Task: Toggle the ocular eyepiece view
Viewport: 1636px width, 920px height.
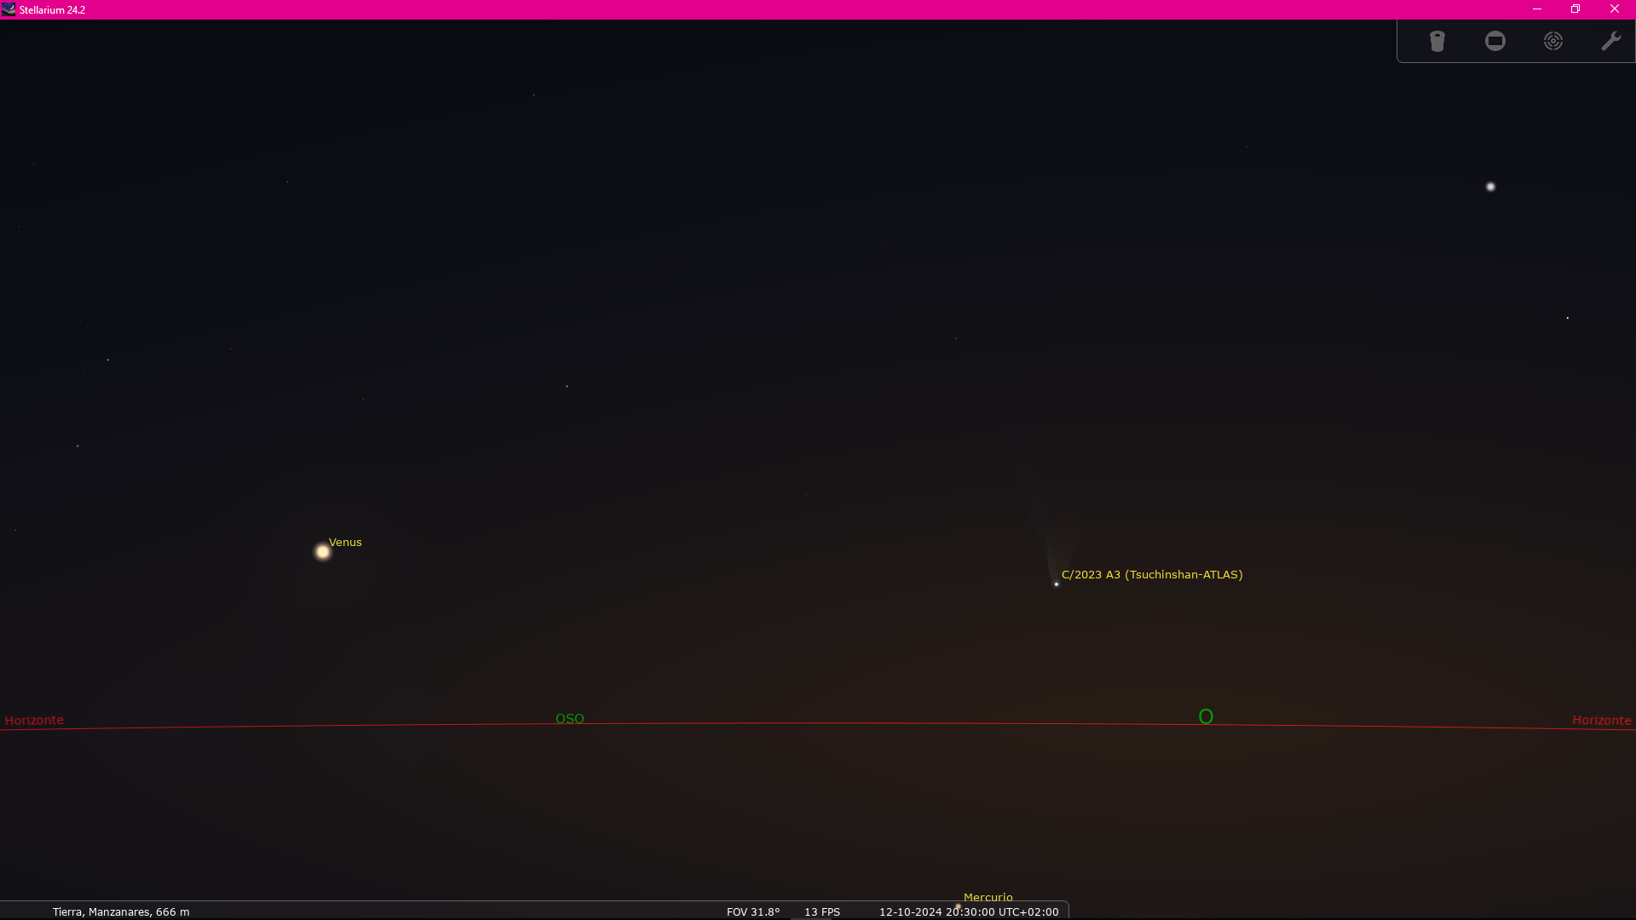Action: [x=1437, y=41]
